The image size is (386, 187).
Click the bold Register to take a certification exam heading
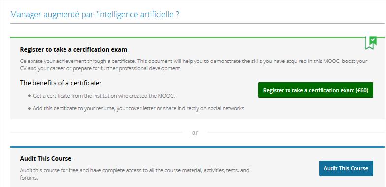point(73,50)
